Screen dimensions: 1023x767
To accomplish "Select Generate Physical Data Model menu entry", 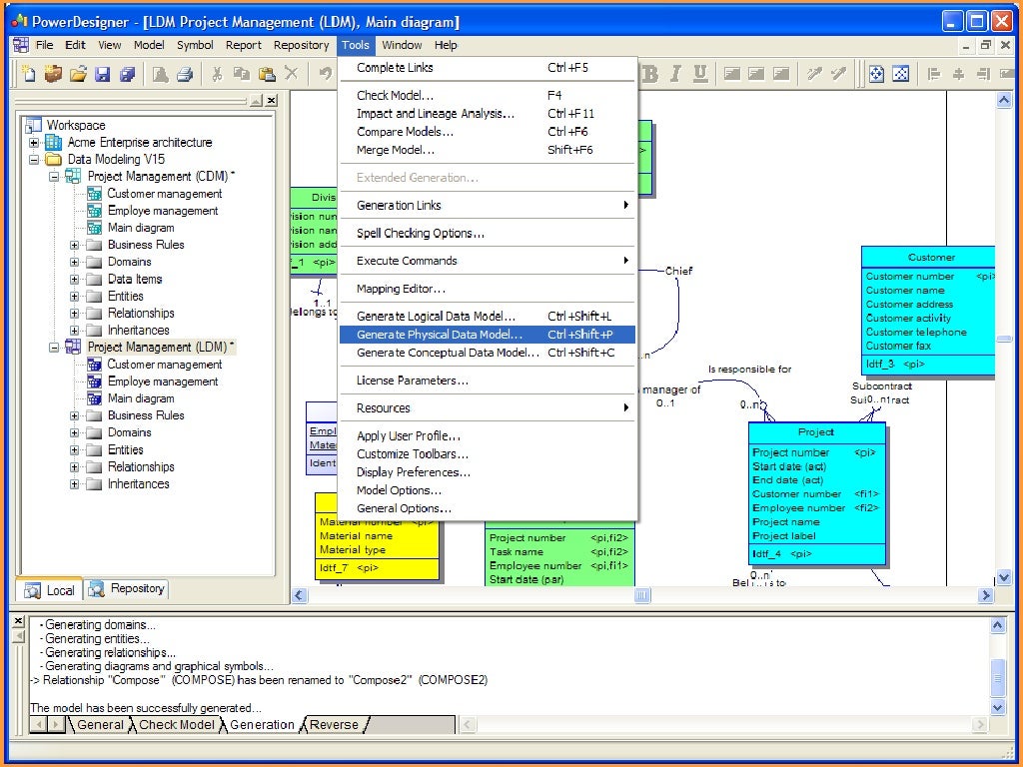I will (x=487, y=335).
